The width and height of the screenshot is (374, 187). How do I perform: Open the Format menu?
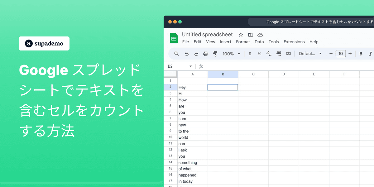243,41
